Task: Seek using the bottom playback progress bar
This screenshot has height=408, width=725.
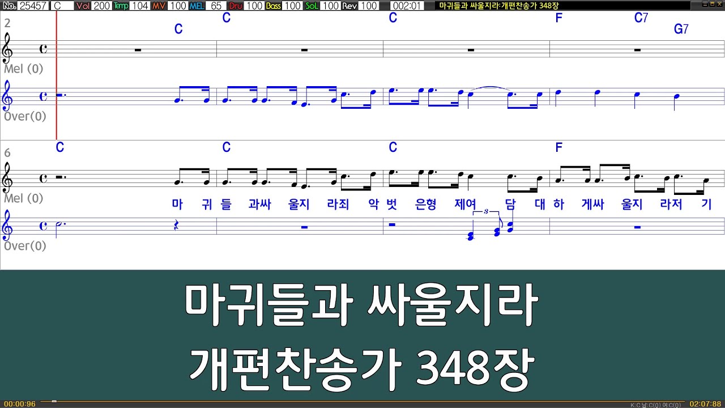Action: [x=362, y=401]
